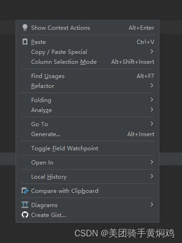This screenshot has height=243, width=182.
Task: Toggle Field Watchpoint menu entry
Action: (x=87, y=148)
